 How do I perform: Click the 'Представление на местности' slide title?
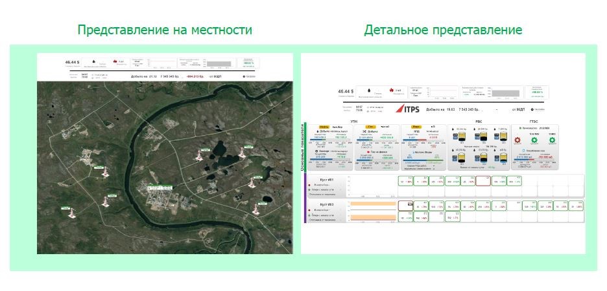pos(165,30)
